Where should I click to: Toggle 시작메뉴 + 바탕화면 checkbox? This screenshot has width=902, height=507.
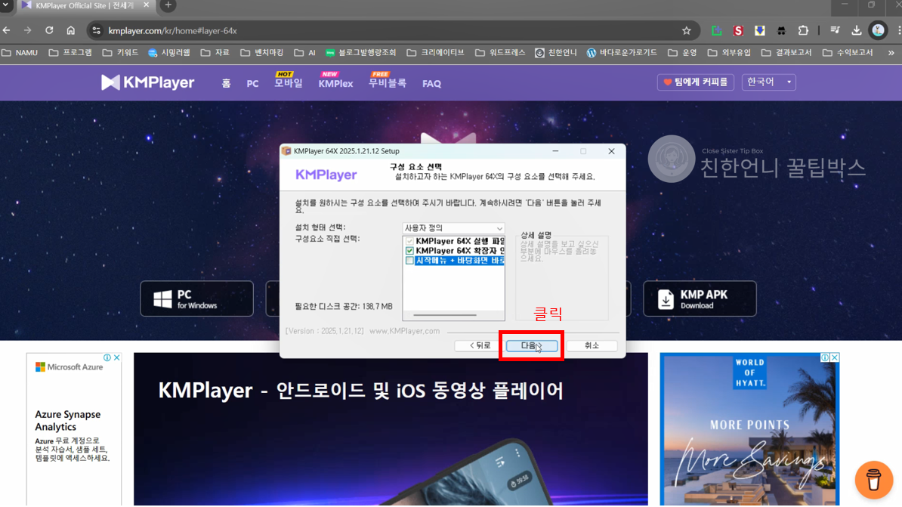409,261
